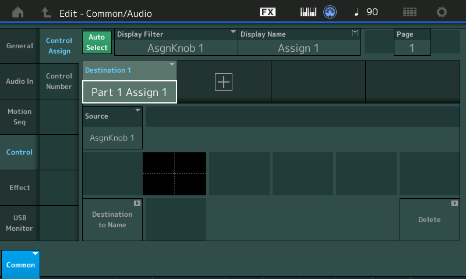Screen dimensions: 466x279
Task: Open the Display Filter dropdown
Action: 176,42
